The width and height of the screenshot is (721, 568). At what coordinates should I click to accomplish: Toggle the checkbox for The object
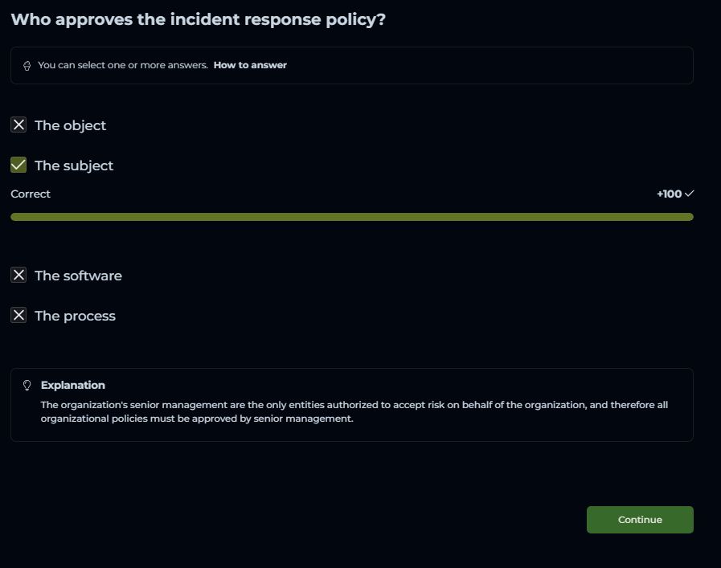tap(18, 125)
